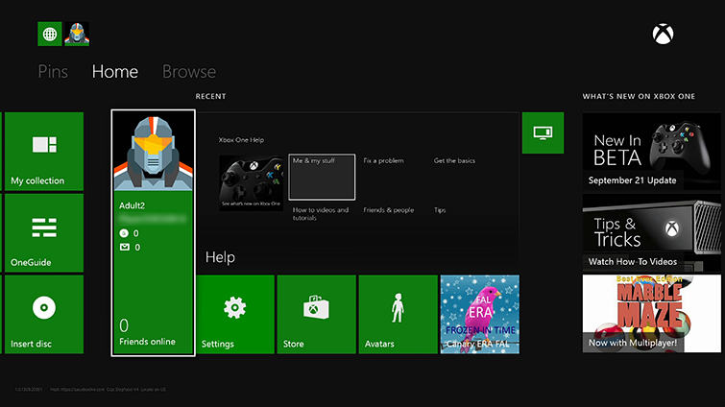Image resolution: width=725 pixels, height=407 pixels.
Task: Open gamerscore count on Adult2 profile
Action: (x=130, y=233)
